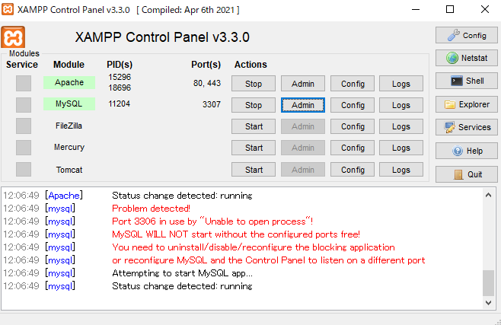Screen dimensions: 501x325
Task: Click the MySQL port 3307 value
Action: tap(212, 104)
